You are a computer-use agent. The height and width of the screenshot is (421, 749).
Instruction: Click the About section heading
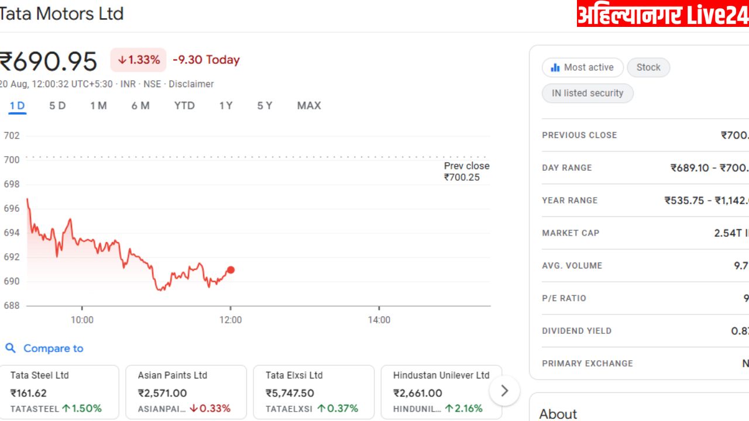pyautogui.click(x=558, y=413)
